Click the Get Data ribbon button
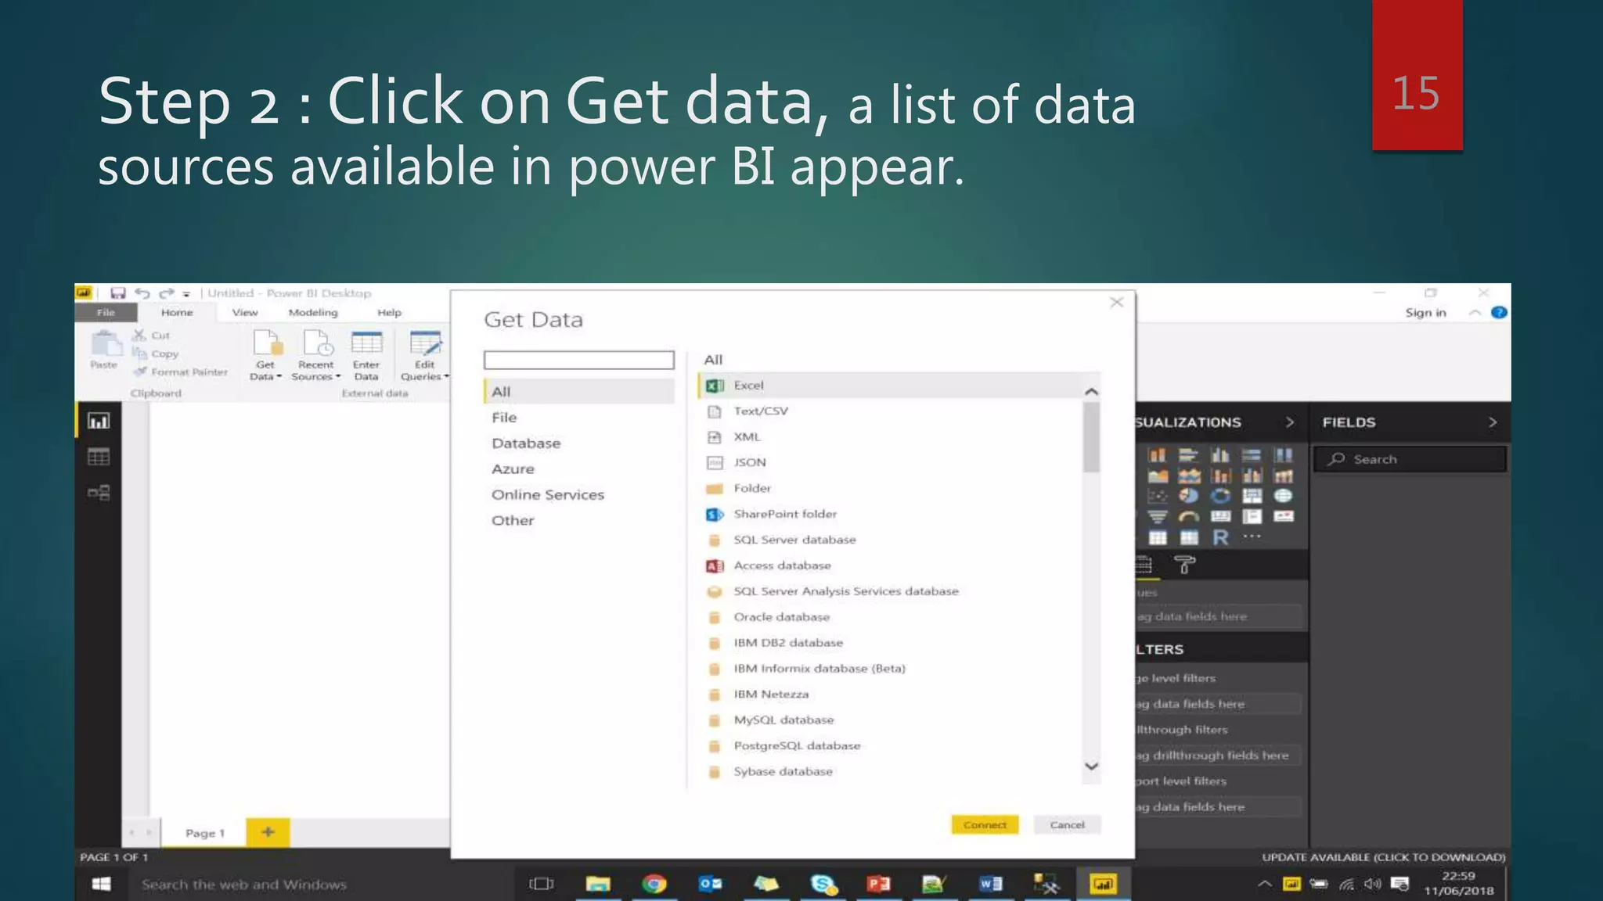This screenshot has height=901, width=1603. click(266, 354)
